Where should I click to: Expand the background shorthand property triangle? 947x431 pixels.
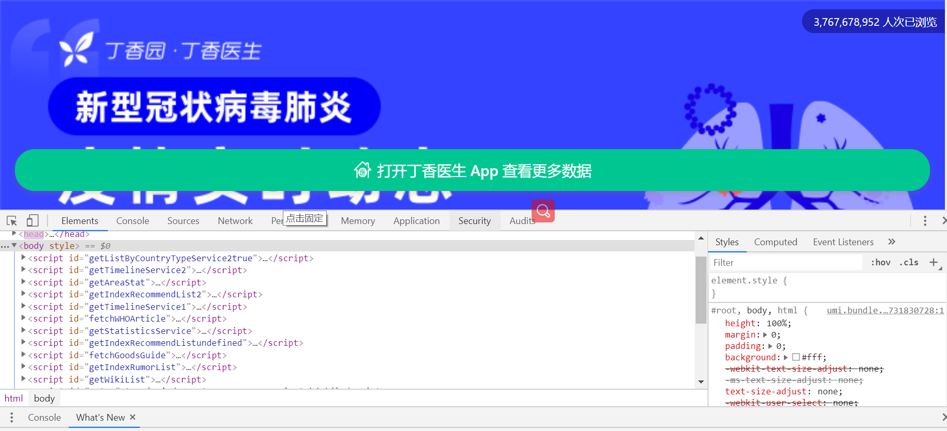point(786,357)
